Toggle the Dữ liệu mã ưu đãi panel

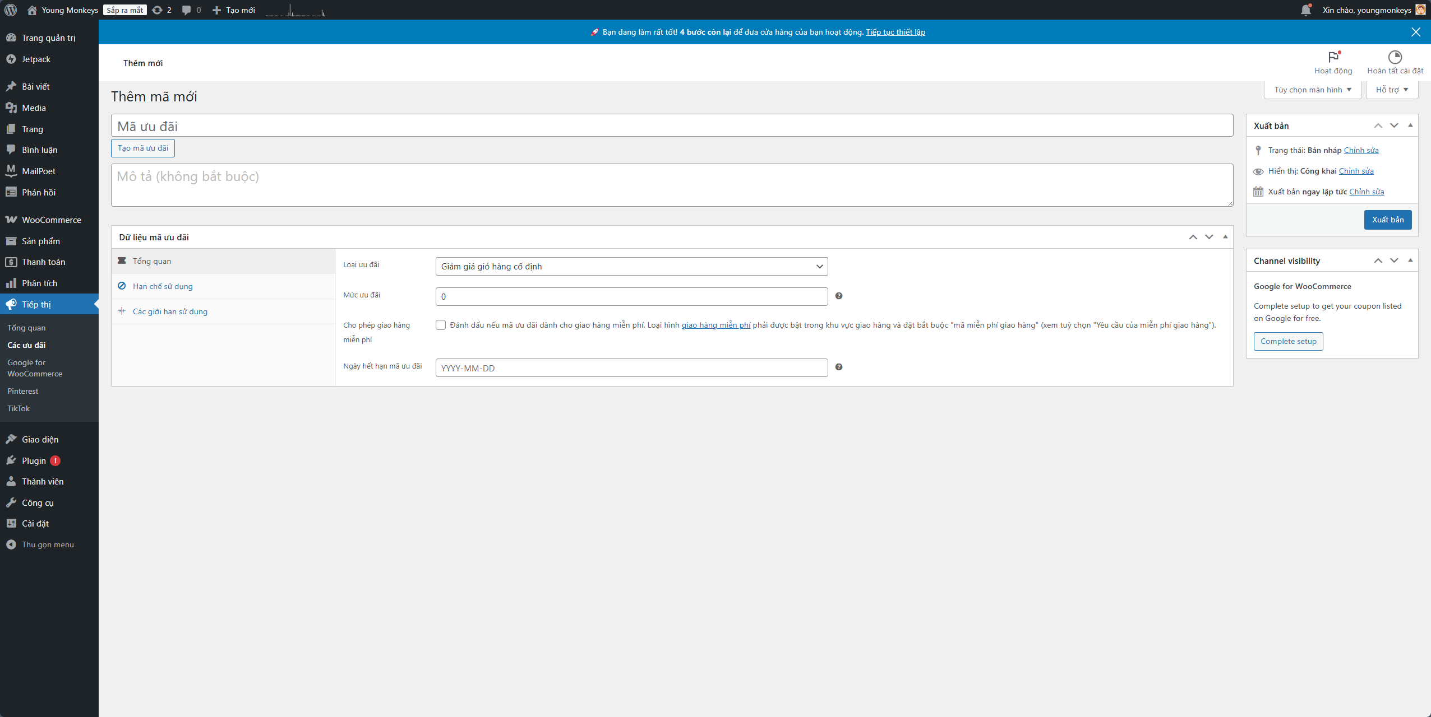click(x=1225, y=237)
